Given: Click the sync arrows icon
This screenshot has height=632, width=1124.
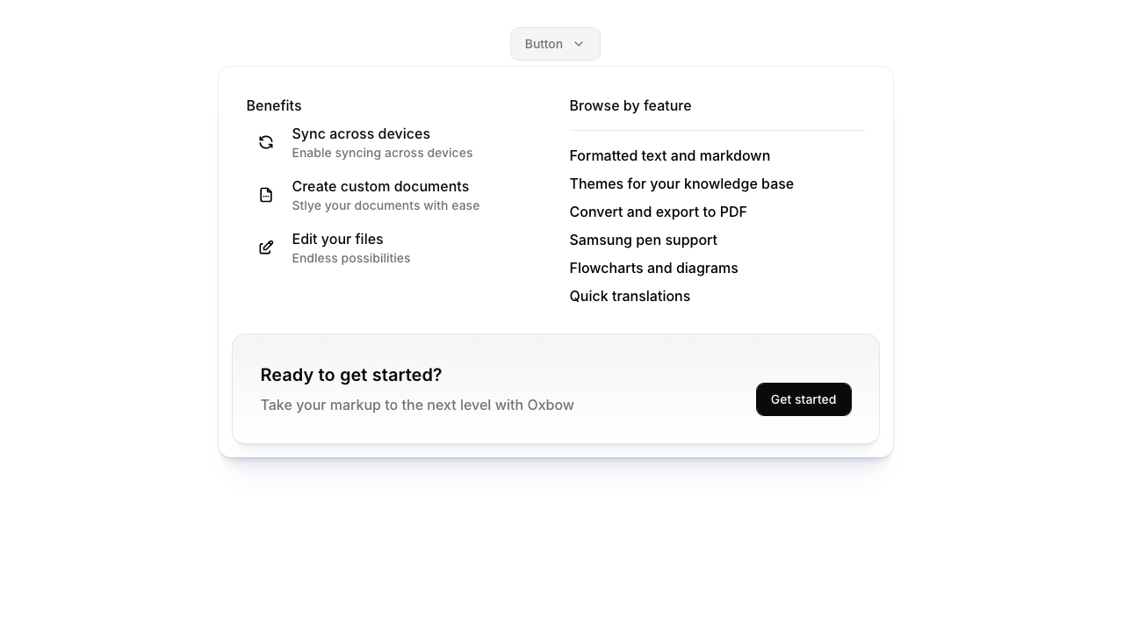Looking at the screenshot, I should click(266, 142).
